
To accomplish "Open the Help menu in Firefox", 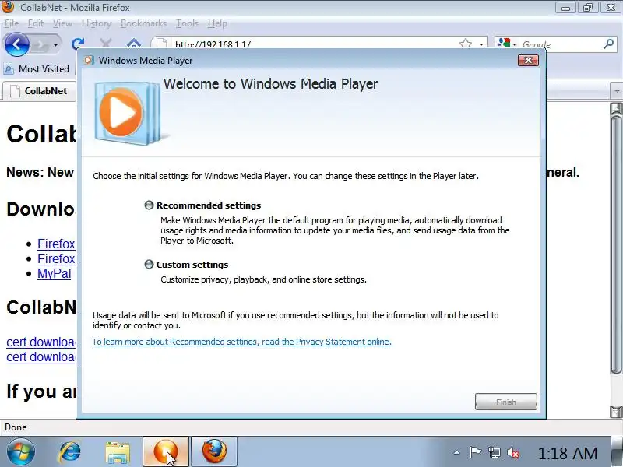I will [217, 23].
